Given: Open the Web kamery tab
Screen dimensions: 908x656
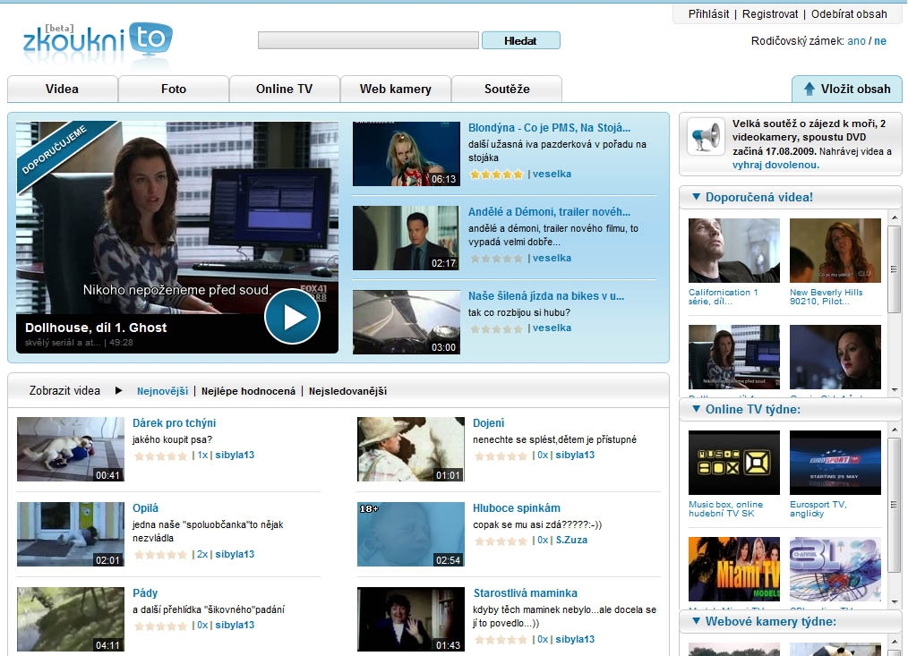Looking at the screenshot, I should coord(395,89).
